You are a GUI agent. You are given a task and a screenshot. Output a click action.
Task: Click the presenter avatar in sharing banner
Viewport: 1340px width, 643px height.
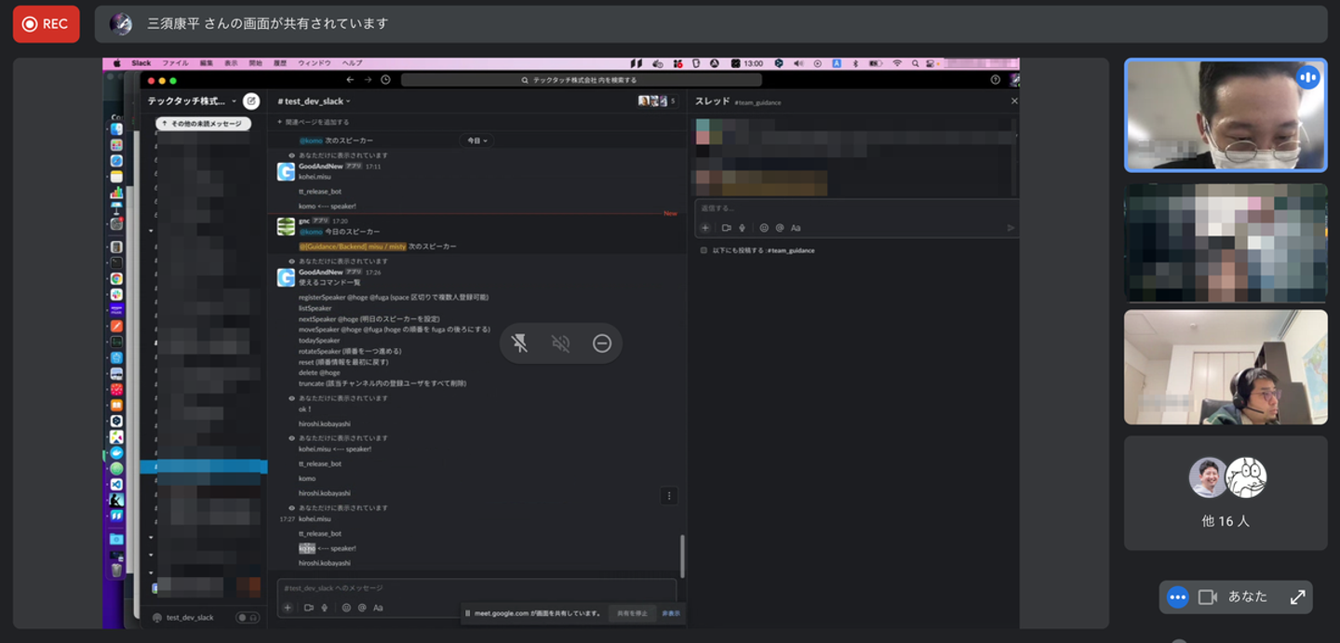pos(121,24)
